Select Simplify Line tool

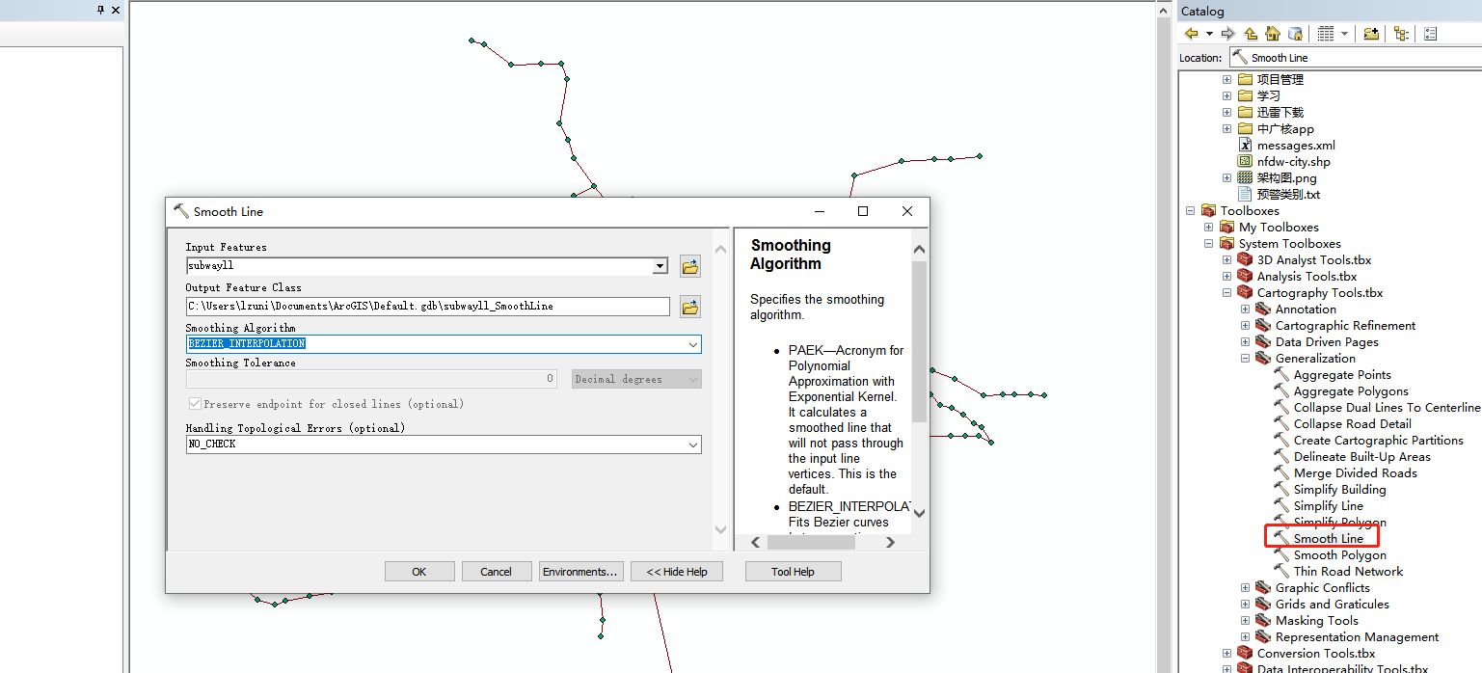tap(1328, 505)
